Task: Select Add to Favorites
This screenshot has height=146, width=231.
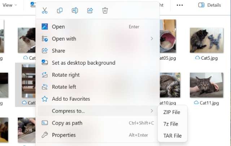Action: (71, 99)
